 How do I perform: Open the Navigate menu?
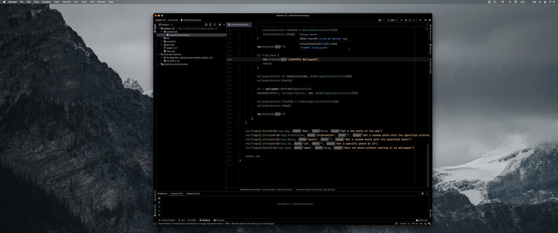[x=46, y=2]
